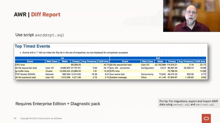Select the 37,737.81 time value
Image resolution: width=220 pixels, height=123 pixels.
tap(76, 68)
